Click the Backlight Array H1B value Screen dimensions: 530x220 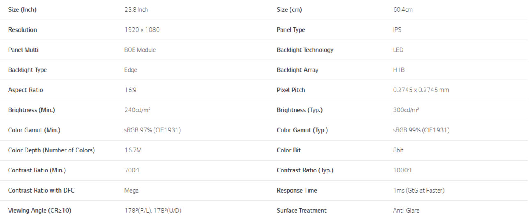point(399,70)
